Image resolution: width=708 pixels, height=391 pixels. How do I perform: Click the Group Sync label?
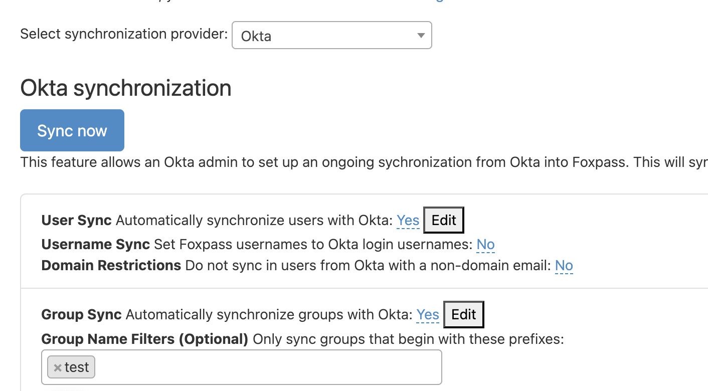tap(82, 314)
